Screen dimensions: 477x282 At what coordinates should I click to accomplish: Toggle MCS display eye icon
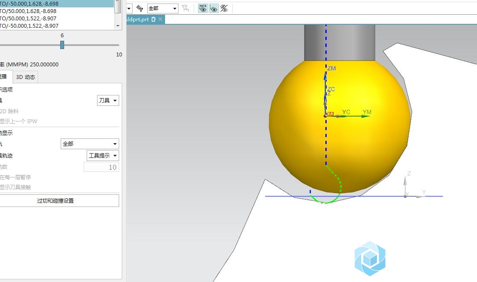point(203,8)
